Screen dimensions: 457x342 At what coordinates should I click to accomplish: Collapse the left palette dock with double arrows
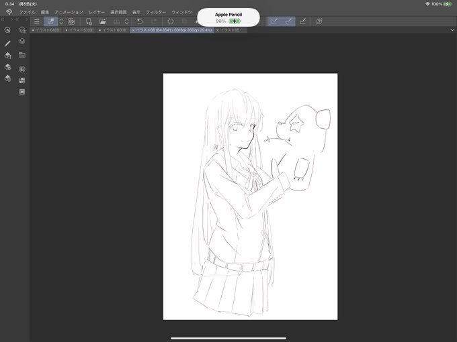(x=2, y=19)
